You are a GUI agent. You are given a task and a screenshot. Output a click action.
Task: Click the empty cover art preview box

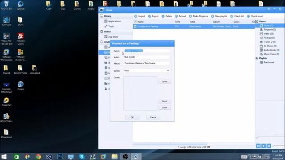pyautogui.click(x=140, y=93)
